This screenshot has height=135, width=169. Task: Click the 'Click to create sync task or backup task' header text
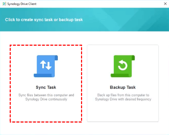44,20
